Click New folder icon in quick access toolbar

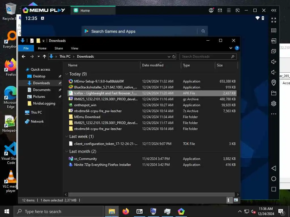pos(38,41)
